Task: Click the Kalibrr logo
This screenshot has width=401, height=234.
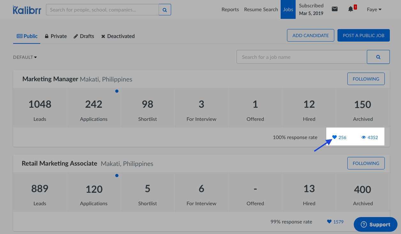Action: 27,10
